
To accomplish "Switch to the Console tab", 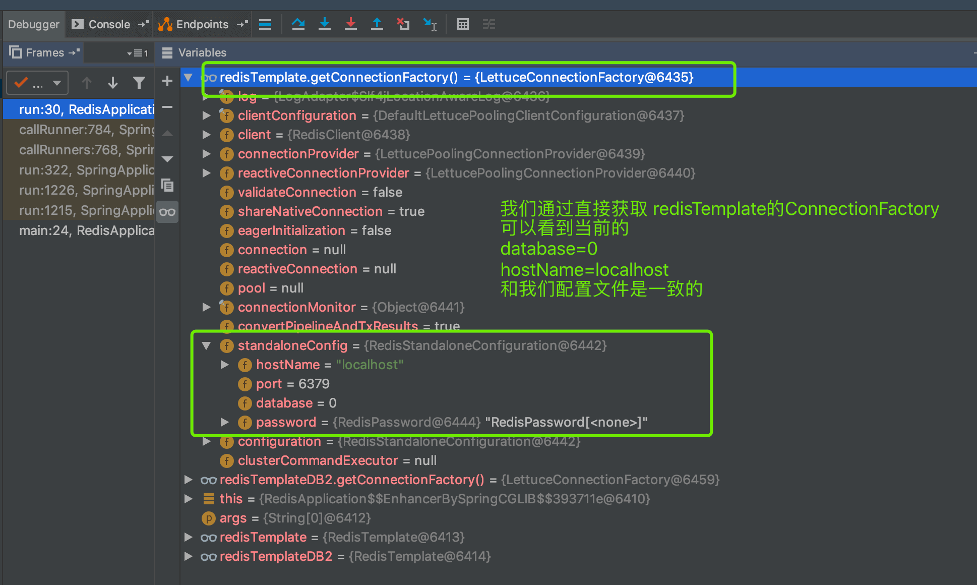I will click(108, 24).
